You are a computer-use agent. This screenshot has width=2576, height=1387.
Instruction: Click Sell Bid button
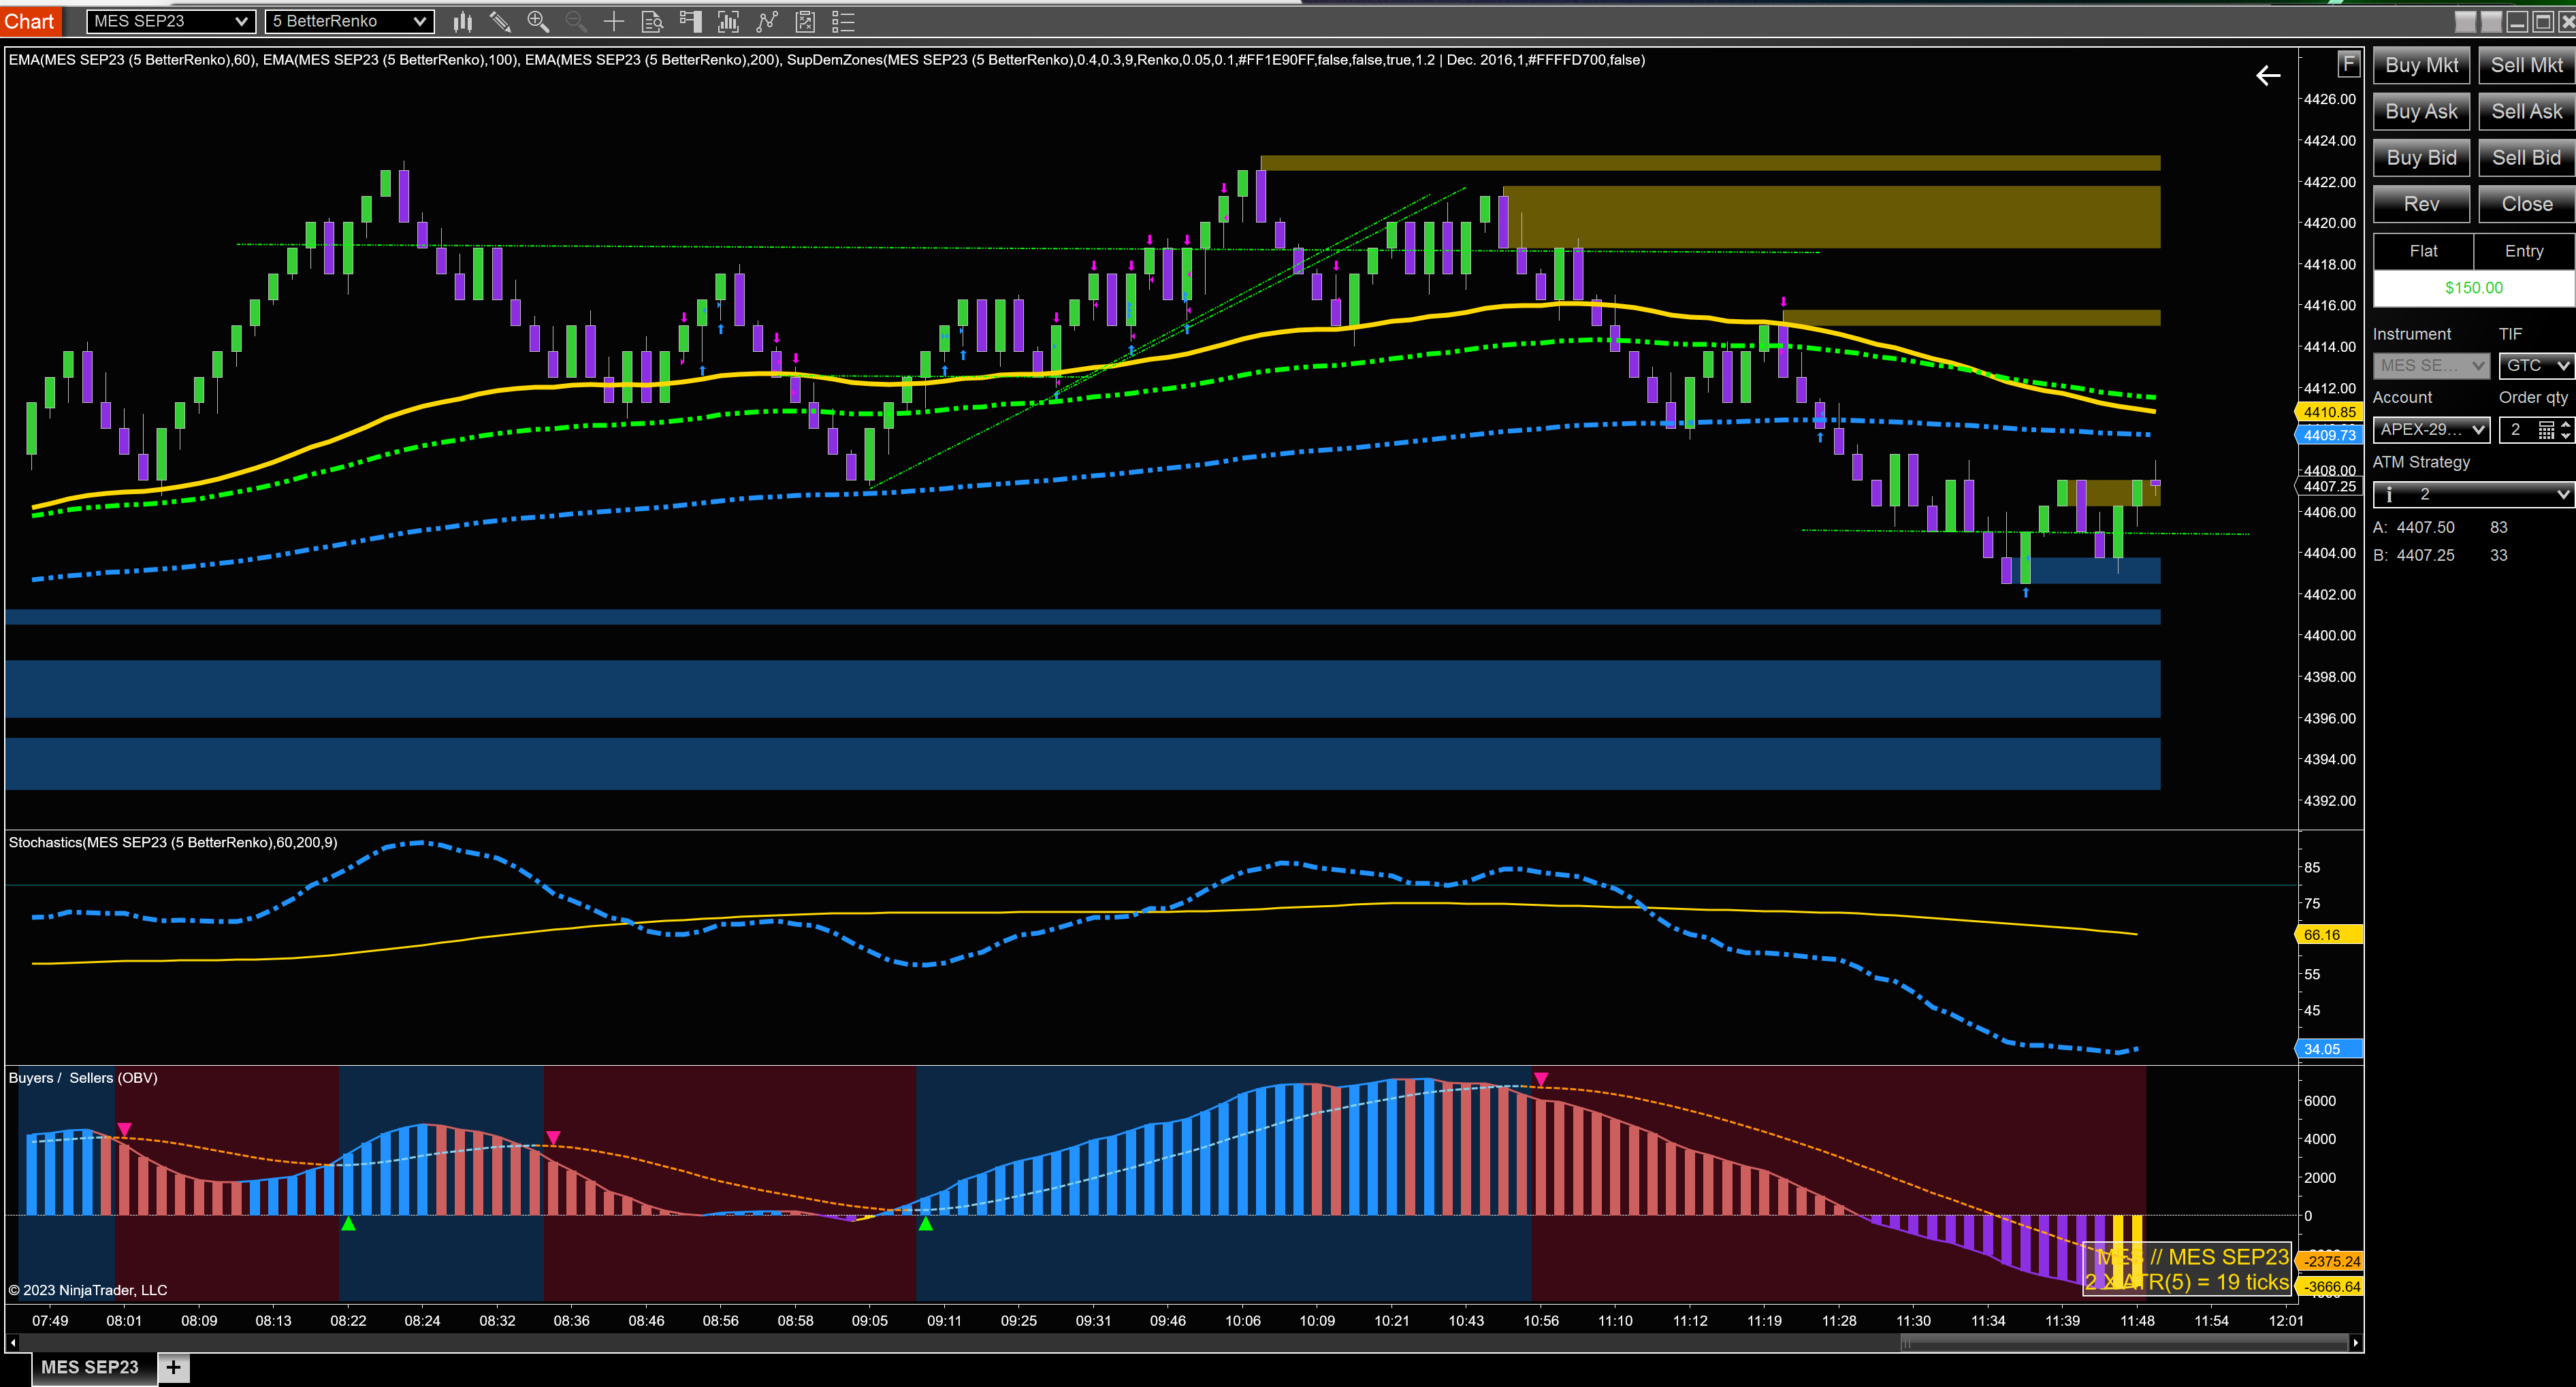[2526, 157]
